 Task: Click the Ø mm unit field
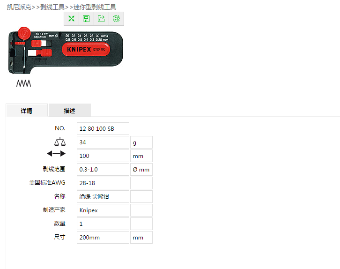pos(141,170)
